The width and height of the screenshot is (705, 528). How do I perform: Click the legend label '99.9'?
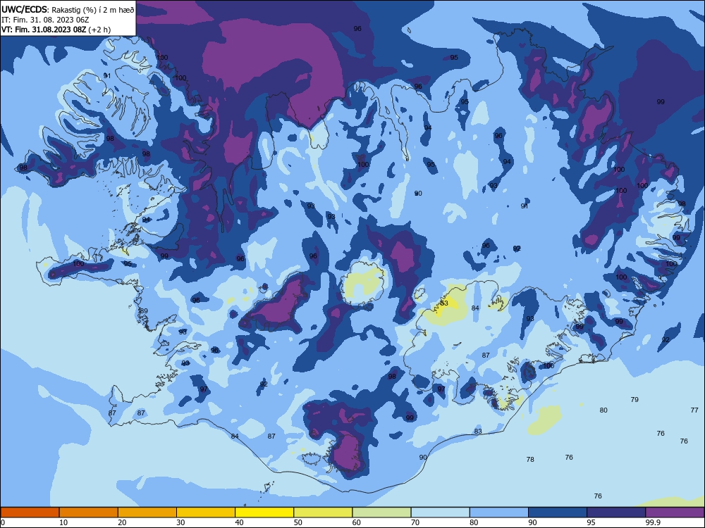click(653, 522)
